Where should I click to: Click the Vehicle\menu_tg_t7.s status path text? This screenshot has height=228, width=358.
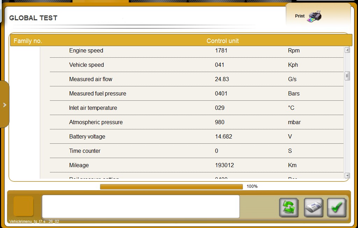[x=34, y=221]
